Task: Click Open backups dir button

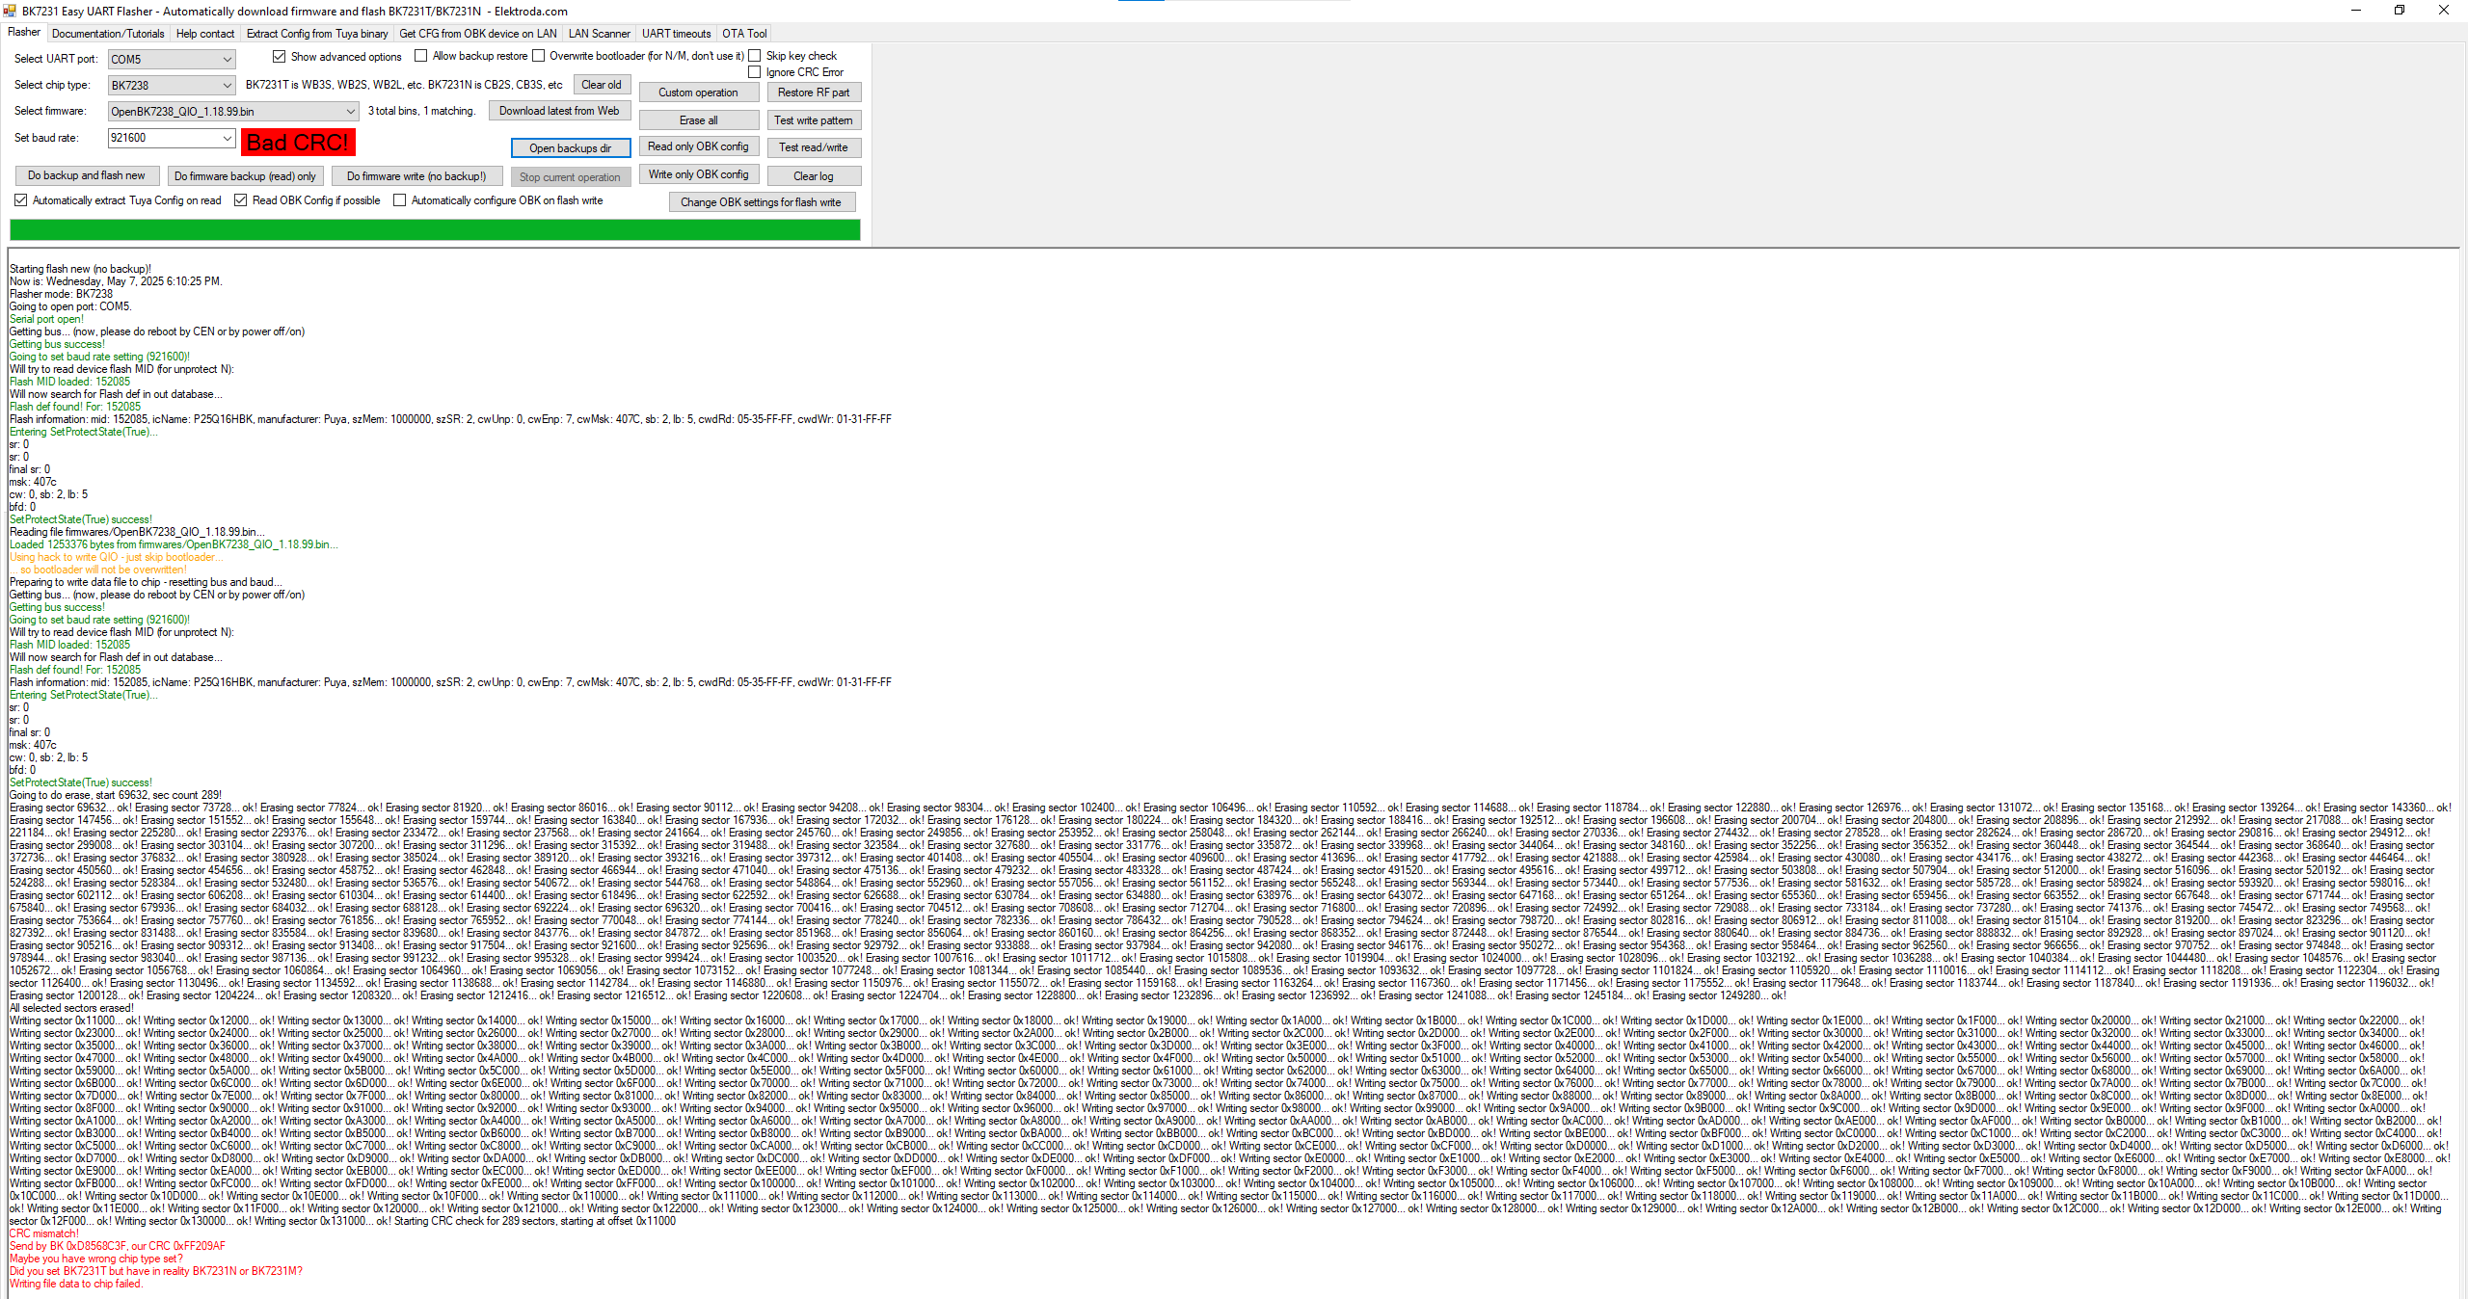Action: 570,148
